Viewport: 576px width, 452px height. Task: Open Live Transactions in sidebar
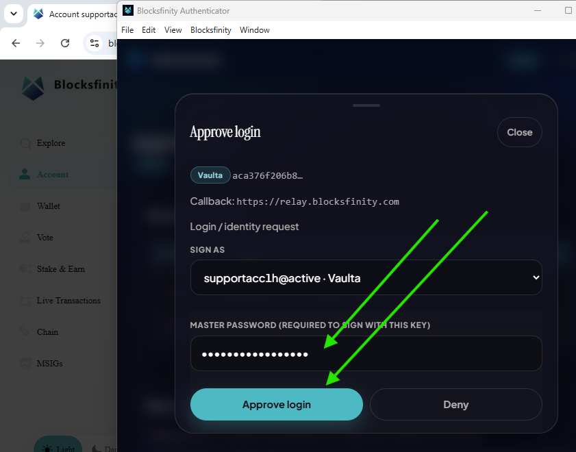point(68,301)
